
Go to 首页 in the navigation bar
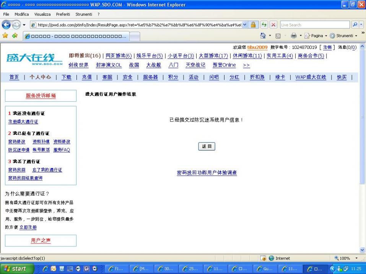(14, 77)
